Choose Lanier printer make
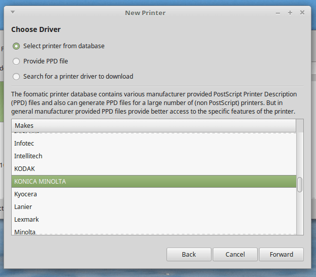Viewport: 316px width, 277px height. pyautogui.click(x=154, y=207)
